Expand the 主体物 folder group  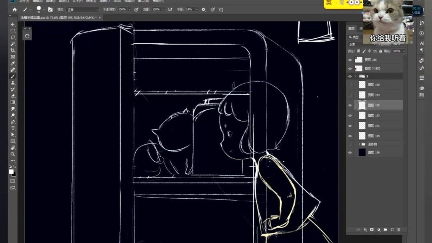(359, 144)
